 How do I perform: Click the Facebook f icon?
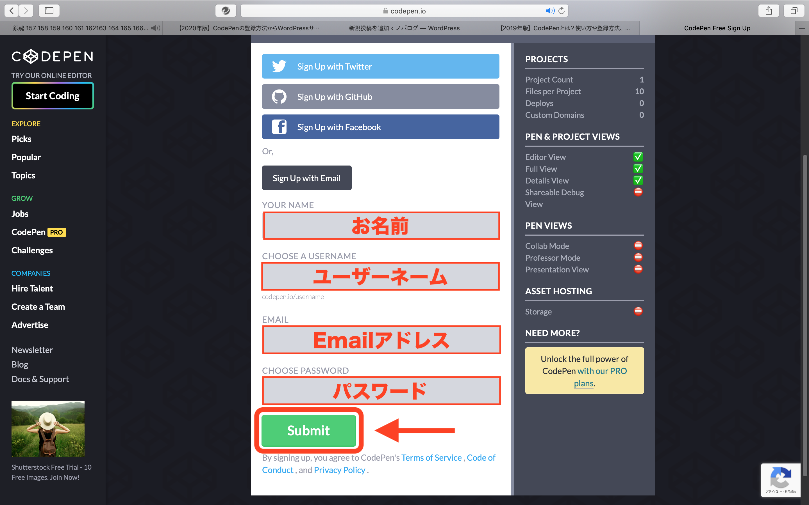[279, 127]
